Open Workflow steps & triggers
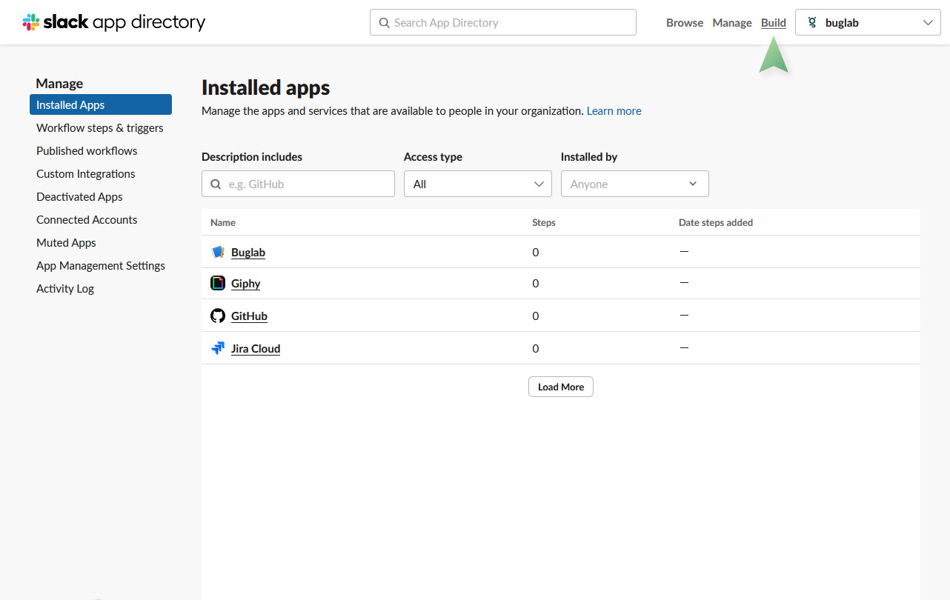The height and width of the screenshot is (600, 950). 100,127
